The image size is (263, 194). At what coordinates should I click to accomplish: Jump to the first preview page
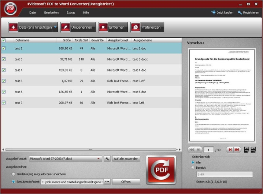191,149
